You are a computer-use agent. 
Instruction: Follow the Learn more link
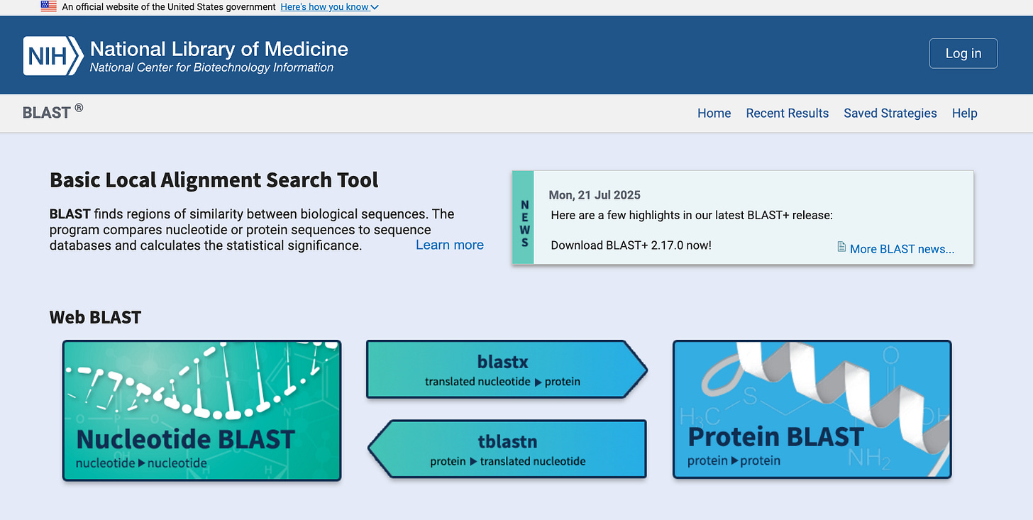pos(450,245)
